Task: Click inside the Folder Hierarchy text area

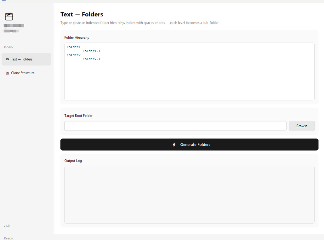Action: [x=189, y=71]
